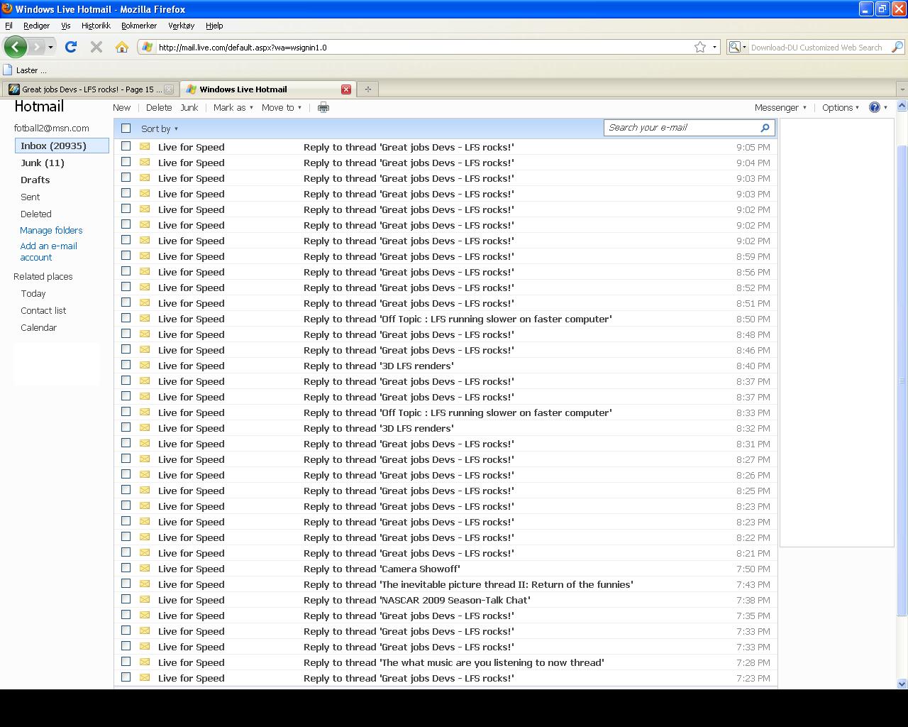Open the 'Laster ...' bookmark
This screenshot has width=908, height=727.
[x=25, y=70]
